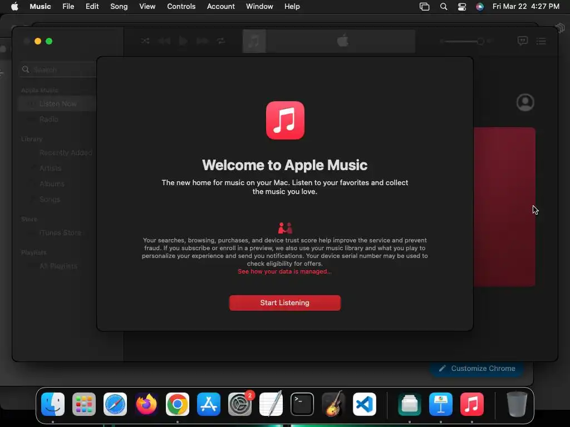Open Control Center in the menu bar
Screen dimensions: 570x427
461,7
